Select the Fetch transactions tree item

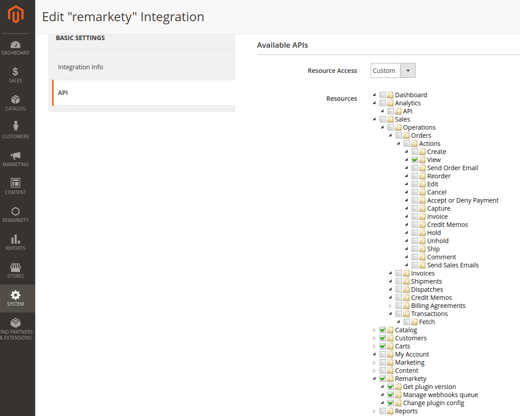(x=427, y=322)
